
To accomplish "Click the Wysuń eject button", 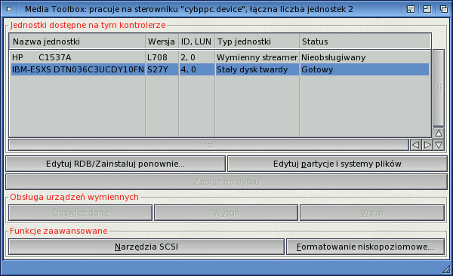I will [x=226, y=213].
